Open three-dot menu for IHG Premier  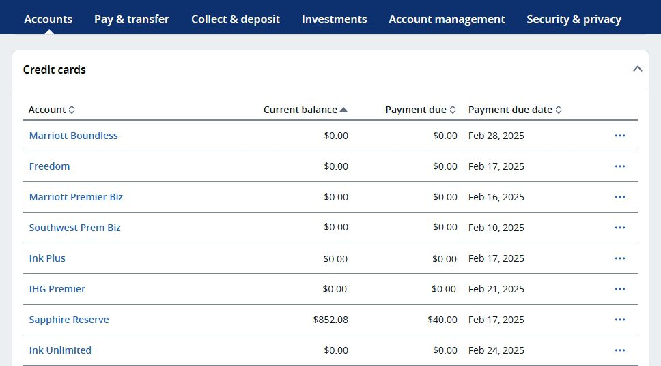pyautogui.click(x=619, y=289)
